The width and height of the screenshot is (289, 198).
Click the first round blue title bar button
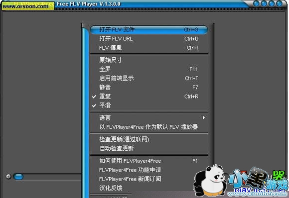pos(257,3)
